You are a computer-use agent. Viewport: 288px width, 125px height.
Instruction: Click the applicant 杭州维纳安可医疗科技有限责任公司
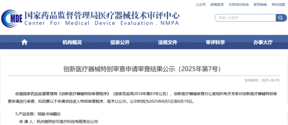point(67,122)
